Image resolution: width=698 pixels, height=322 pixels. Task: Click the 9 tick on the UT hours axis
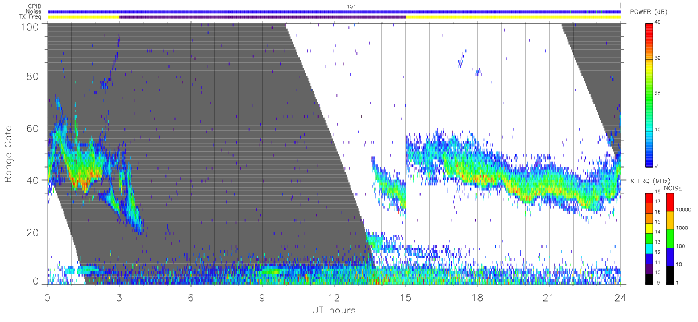pos(263,298)
